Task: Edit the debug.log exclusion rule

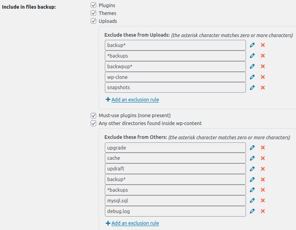Action: [x=252, y=211]
